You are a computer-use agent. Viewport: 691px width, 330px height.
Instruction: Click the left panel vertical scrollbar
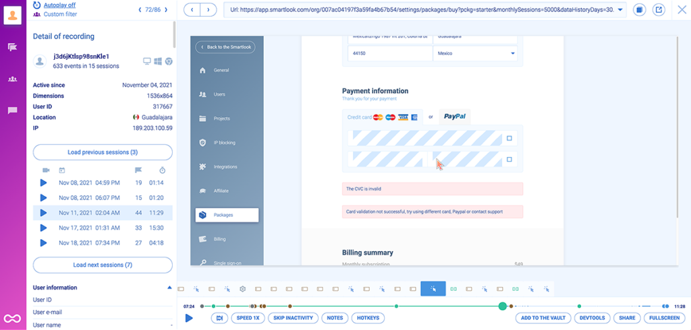[x=175, y=34]
